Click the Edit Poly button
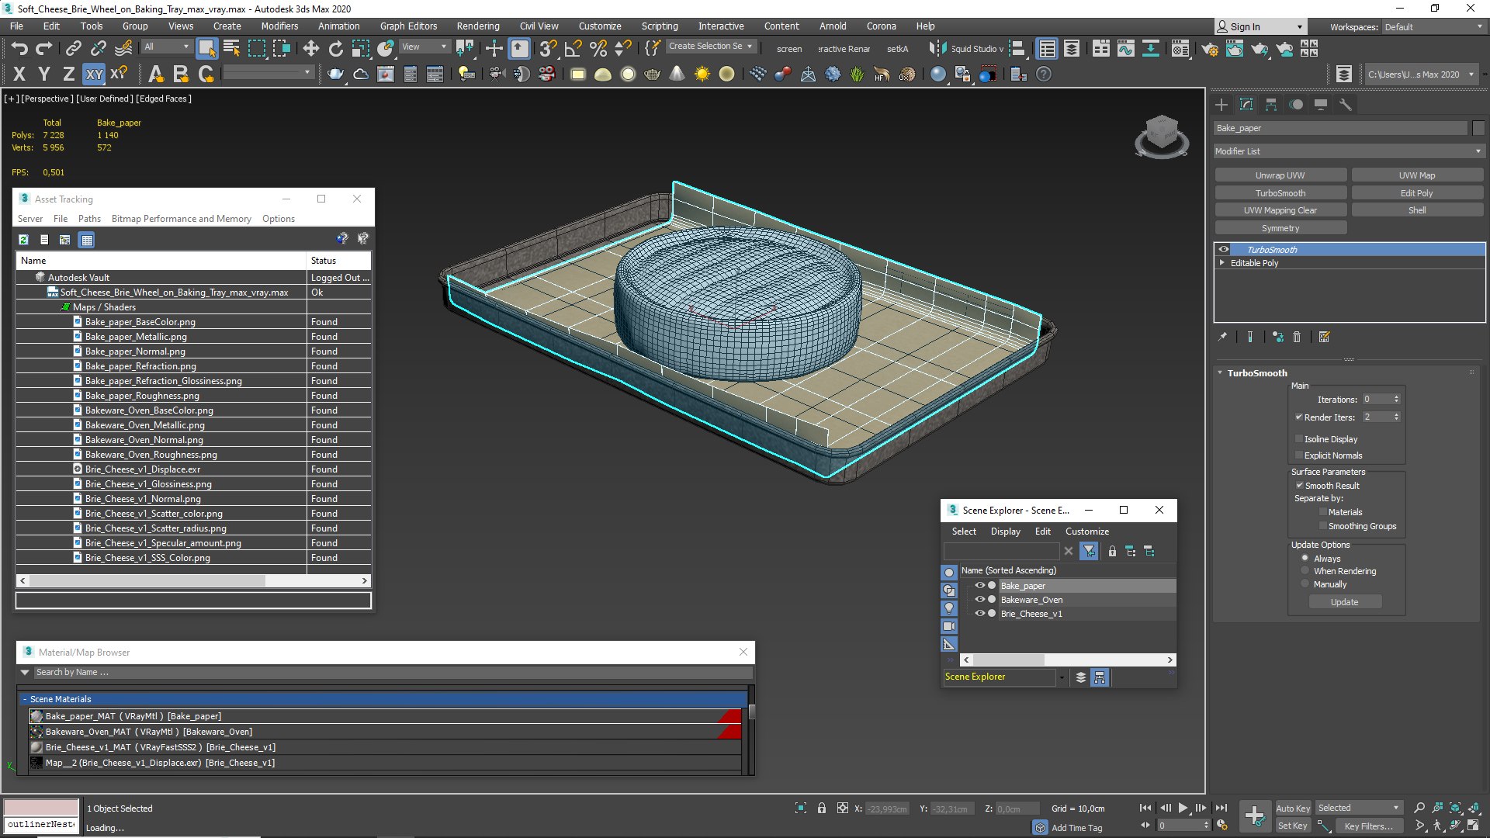 [x=1416, y=193]
